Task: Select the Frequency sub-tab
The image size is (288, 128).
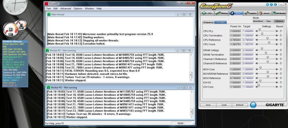Action: point(208,22)
